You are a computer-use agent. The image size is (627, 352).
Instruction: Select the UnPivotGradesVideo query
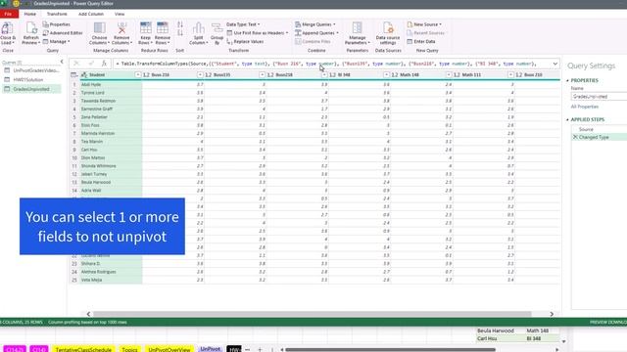coord(36,70)
